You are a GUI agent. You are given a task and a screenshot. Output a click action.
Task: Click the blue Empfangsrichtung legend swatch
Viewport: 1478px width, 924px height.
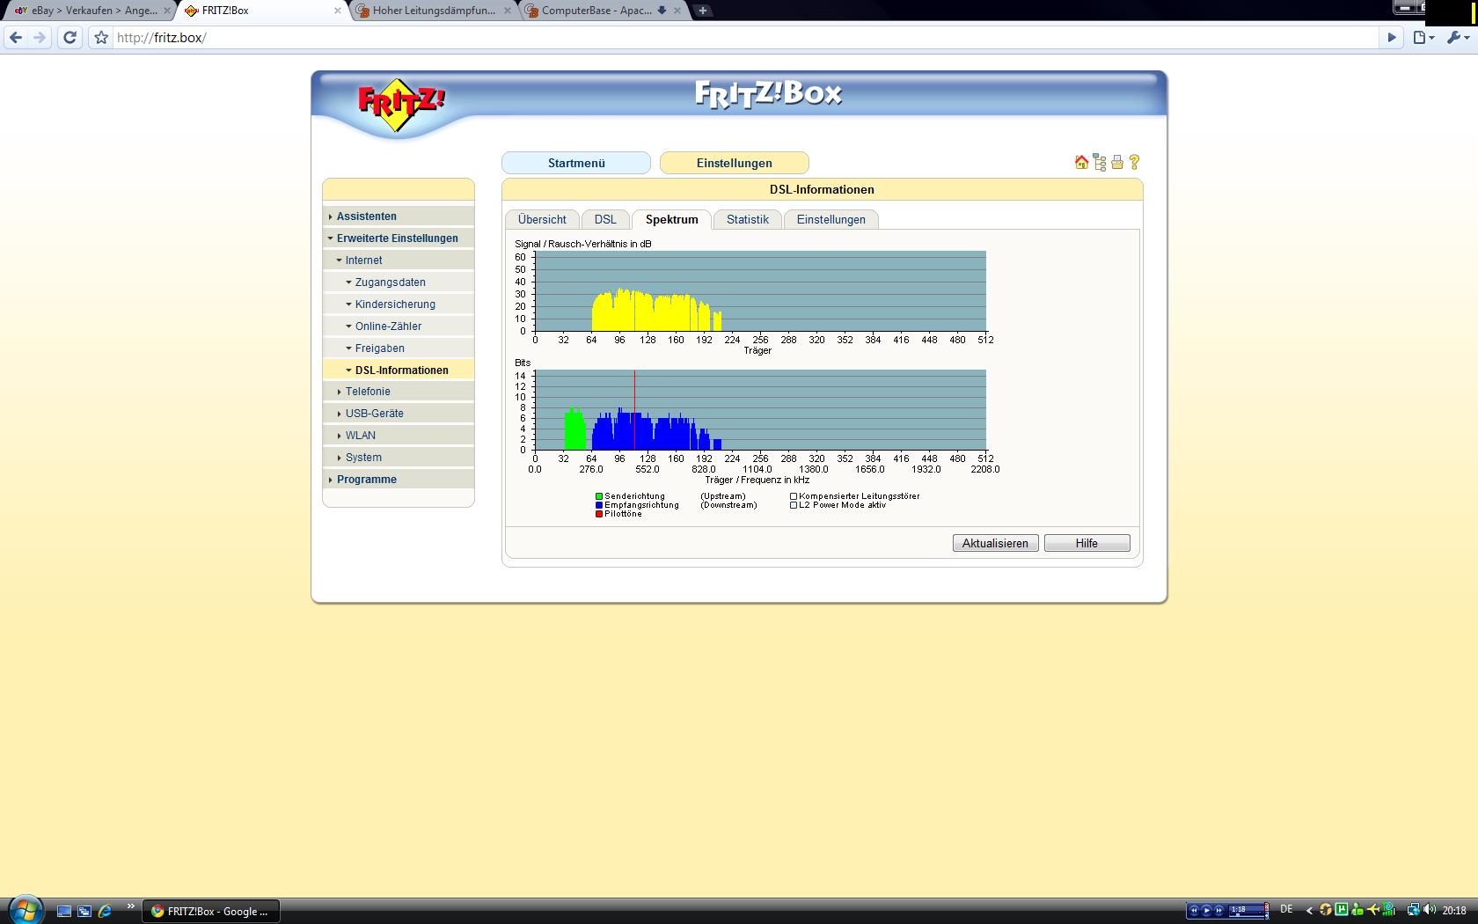pyautogui.click(x=599, y=505)
